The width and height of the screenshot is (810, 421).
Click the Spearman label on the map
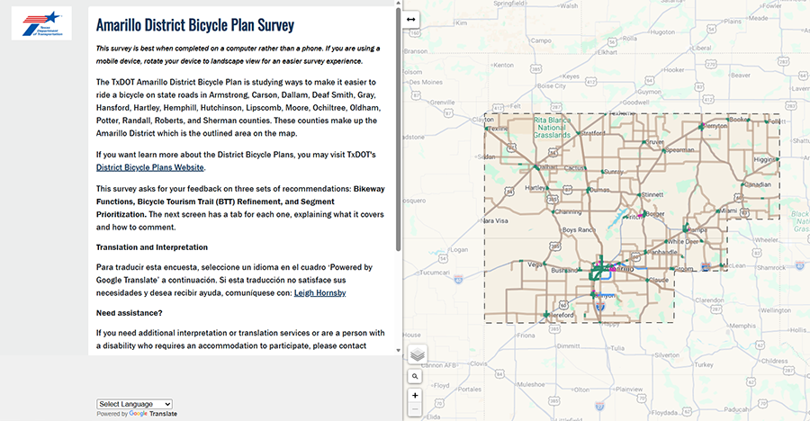coord(679,150)
